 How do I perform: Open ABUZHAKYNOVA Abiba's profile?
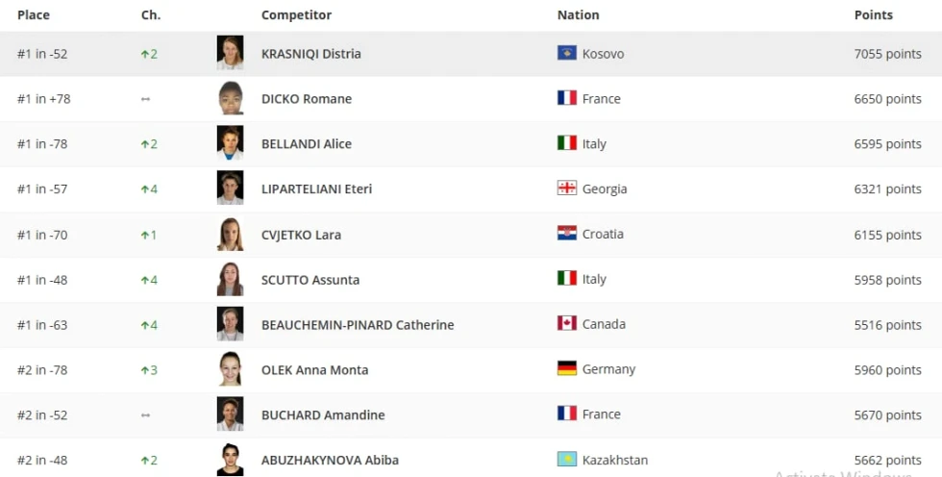330,461
